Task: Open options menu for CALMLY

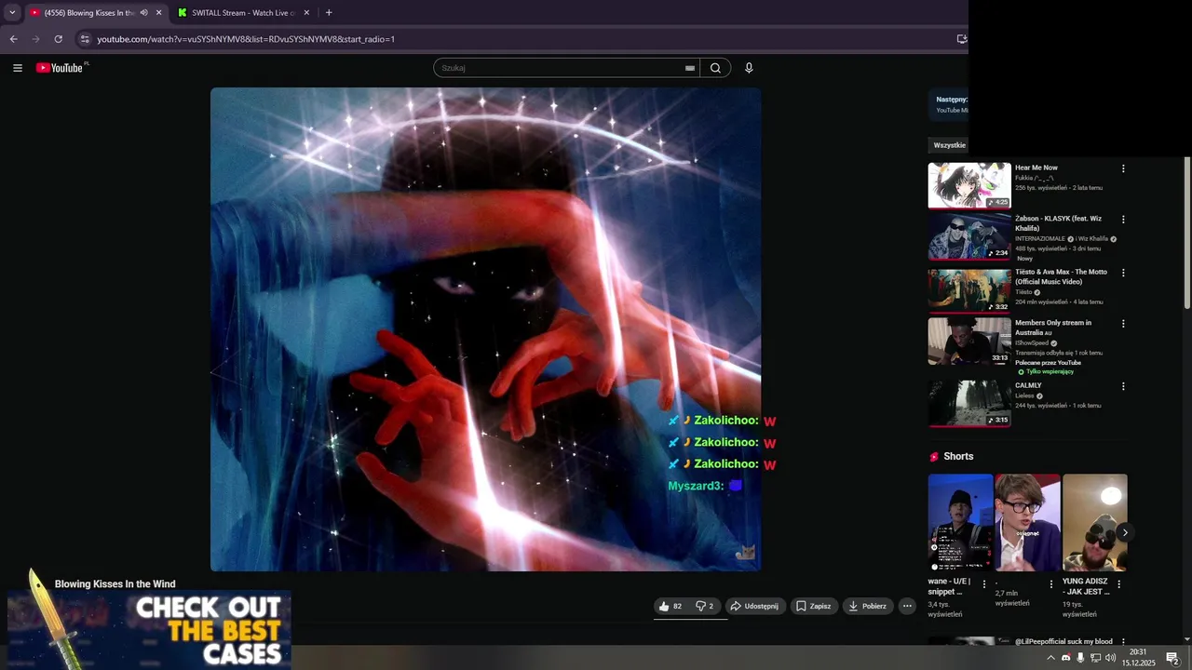Action: coord(1123,386)
